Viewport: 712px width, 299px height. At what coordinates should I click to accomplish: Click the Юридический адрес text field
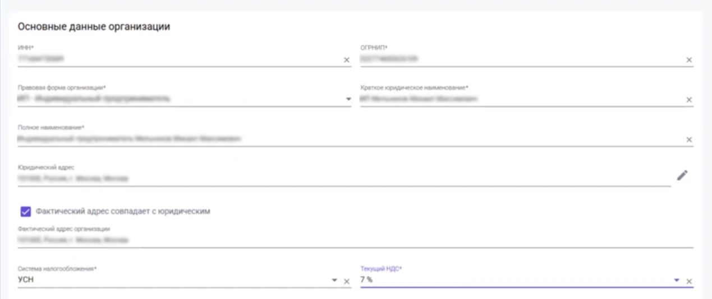(337, 179)
